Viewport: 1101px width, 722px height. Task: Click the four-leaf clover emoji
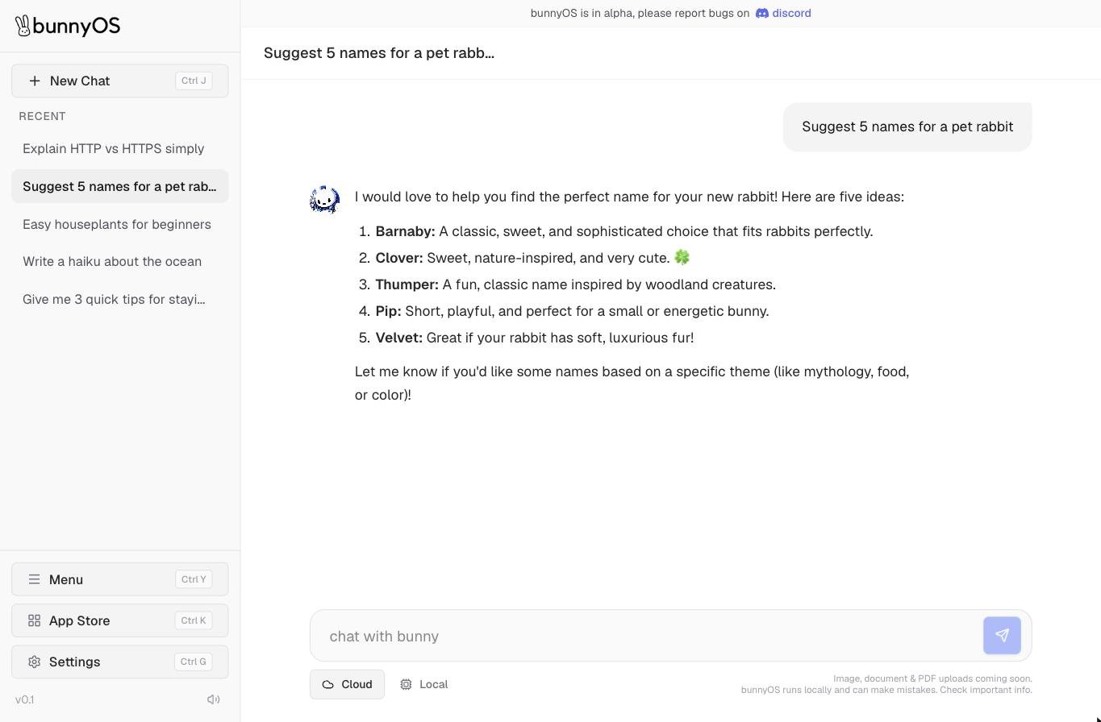[x=682, y=257]
